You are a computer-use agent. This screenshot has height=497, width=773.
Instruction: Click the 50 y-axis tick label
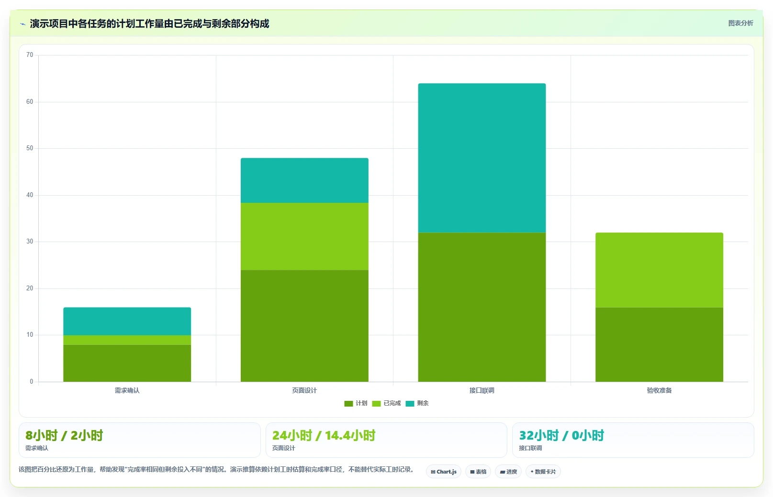[x=30, y=148]
